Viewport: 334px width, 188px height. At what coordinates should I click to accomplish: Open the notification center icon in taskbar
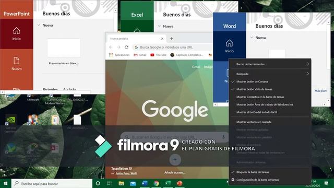click(326, 183)
